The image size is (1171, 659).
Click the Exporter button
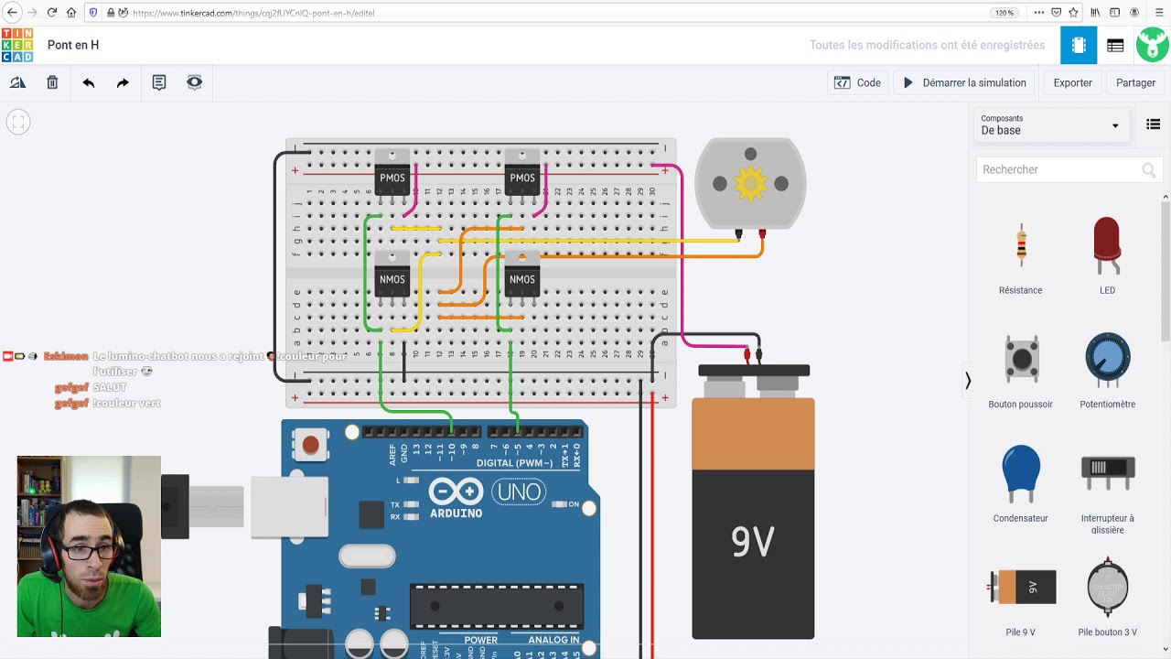tap(1072, 82)
